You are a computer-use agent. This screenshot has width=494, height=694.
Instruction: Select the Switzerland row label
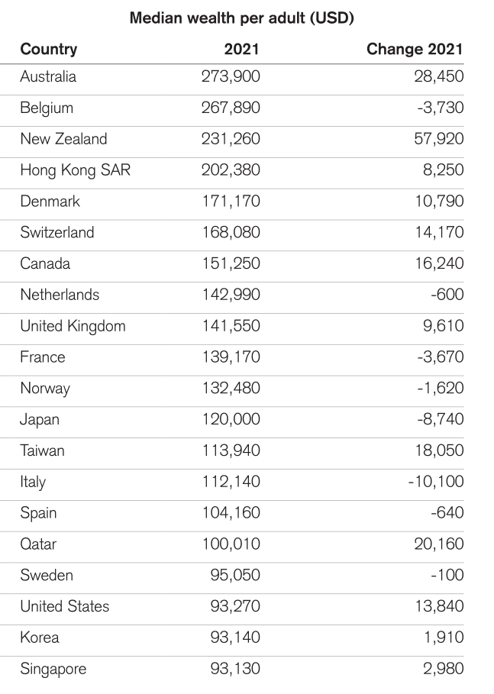(57, 232)
